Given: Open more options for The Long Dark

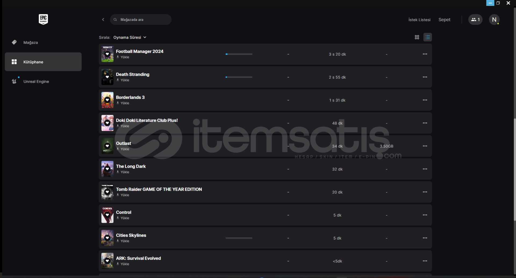Looking at the screenshot, I should (425, 169).
